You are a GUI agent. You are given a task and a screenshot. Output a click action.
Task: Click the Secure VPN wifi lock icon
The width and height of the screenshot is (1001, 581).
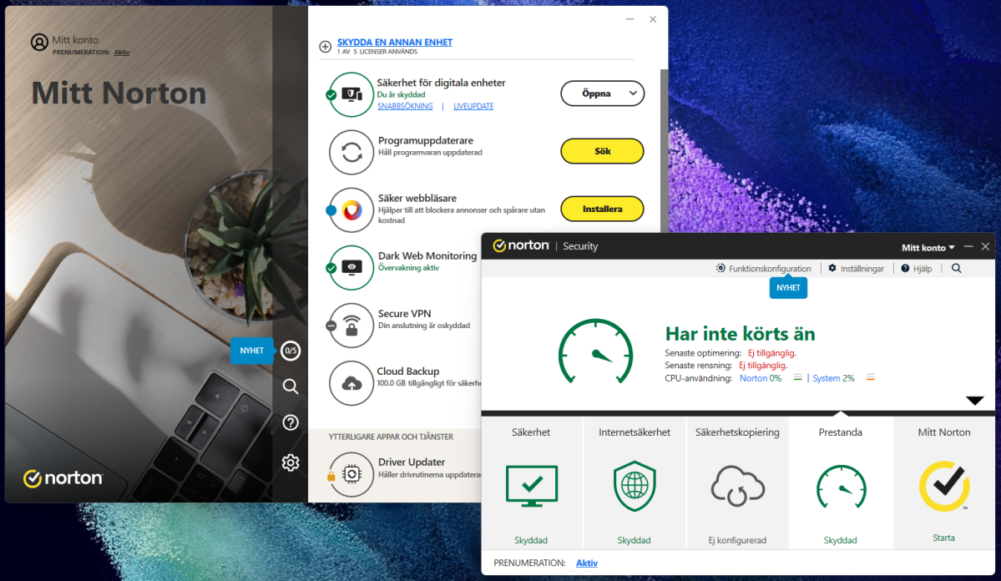(x=351, y=325)
